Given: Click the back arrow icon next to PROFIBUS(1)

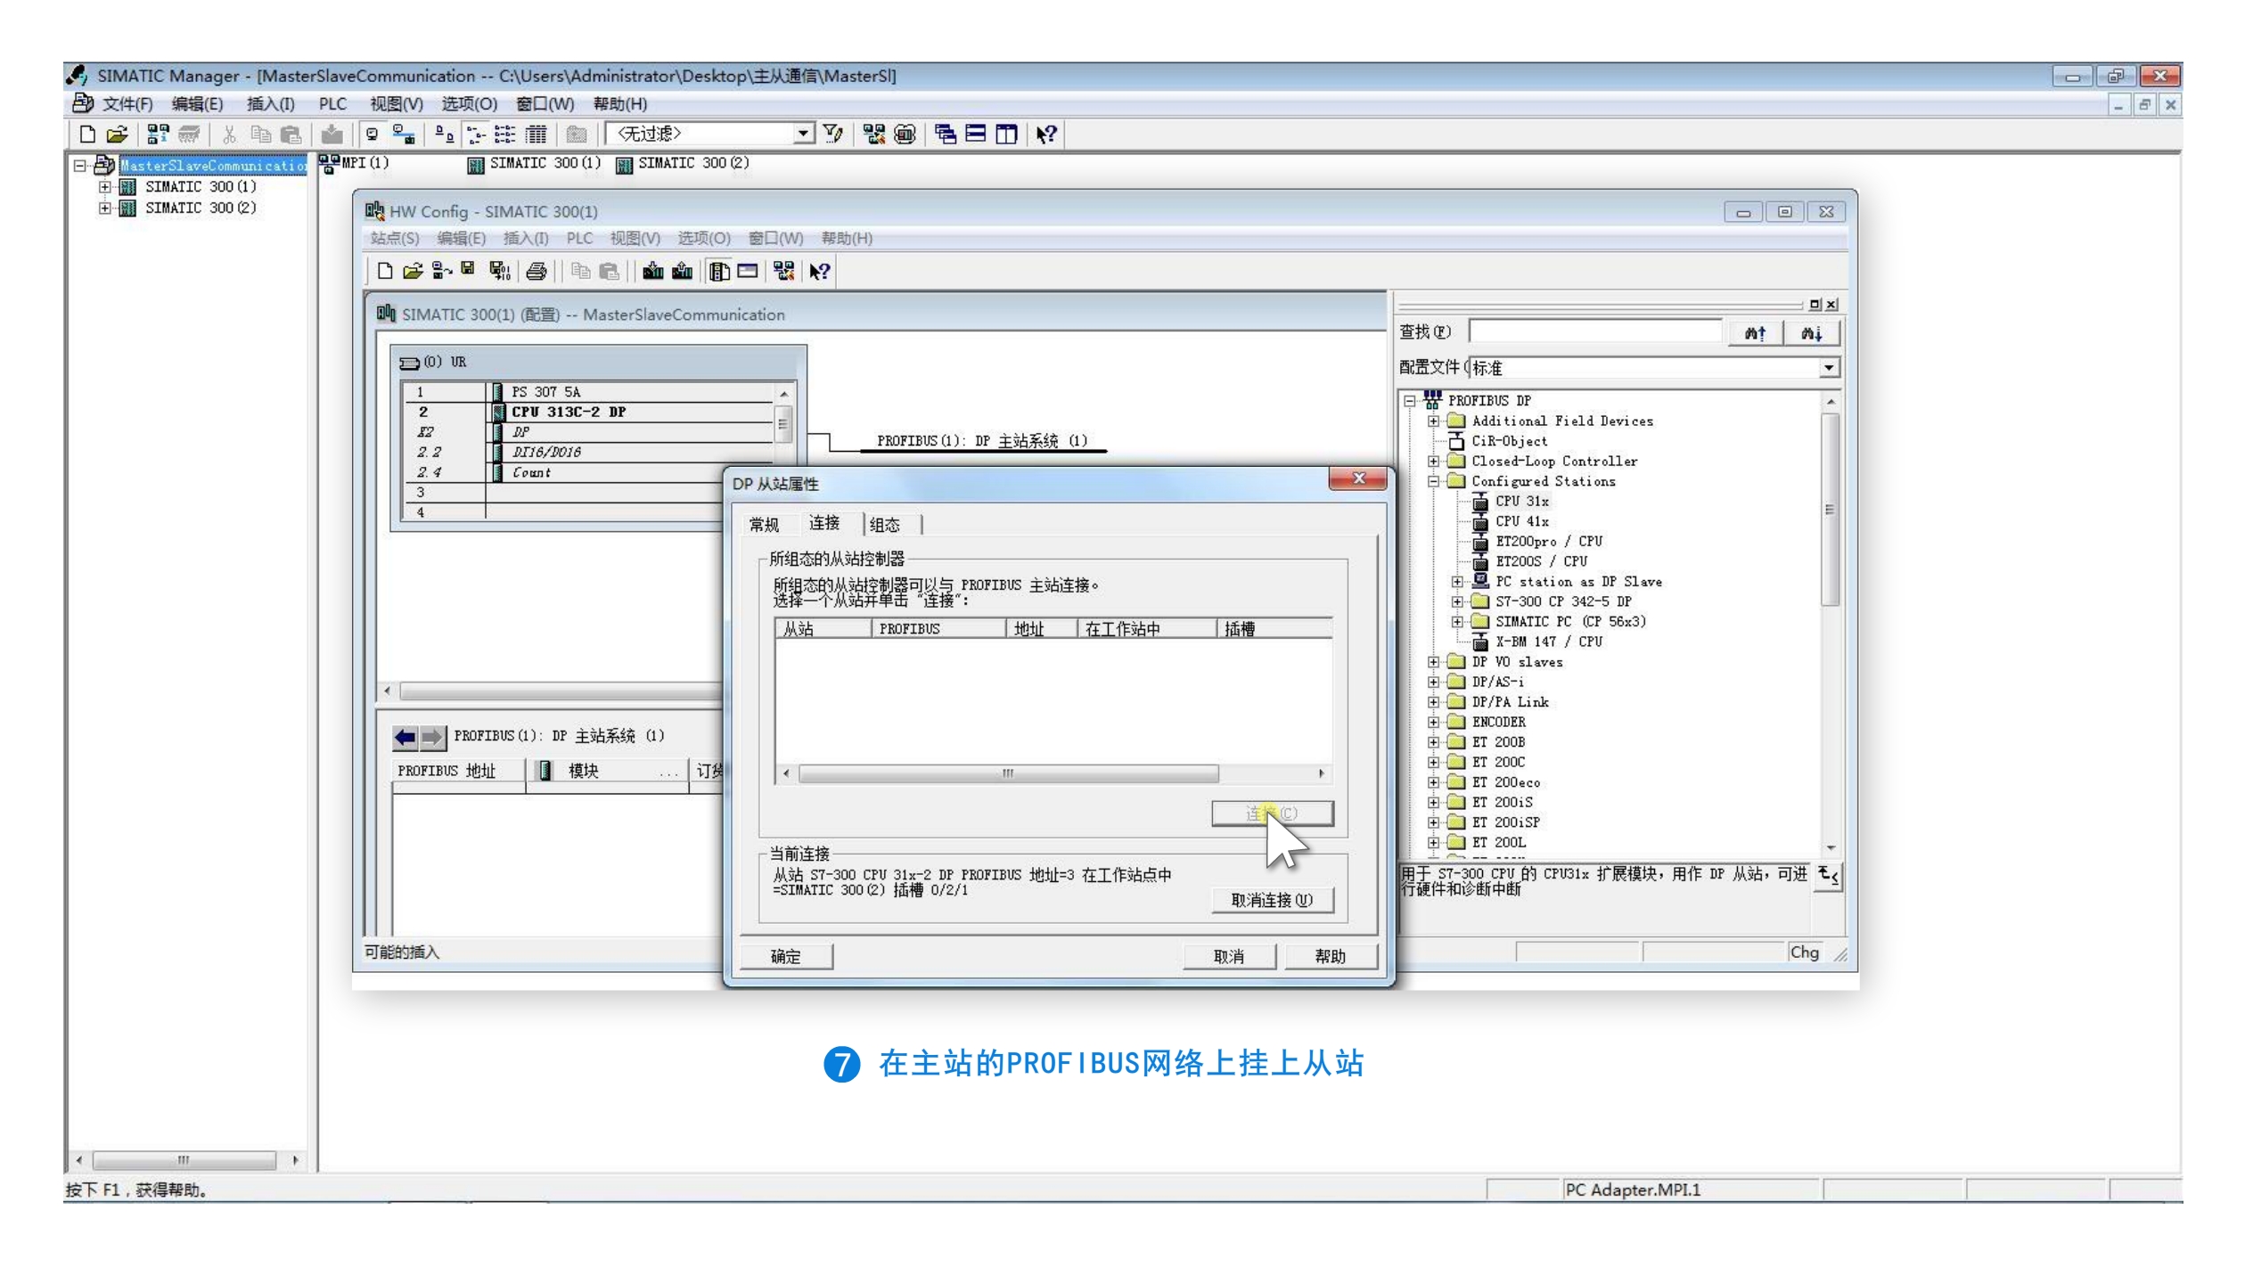Looking at the screenshot, I should coord(406,737).
